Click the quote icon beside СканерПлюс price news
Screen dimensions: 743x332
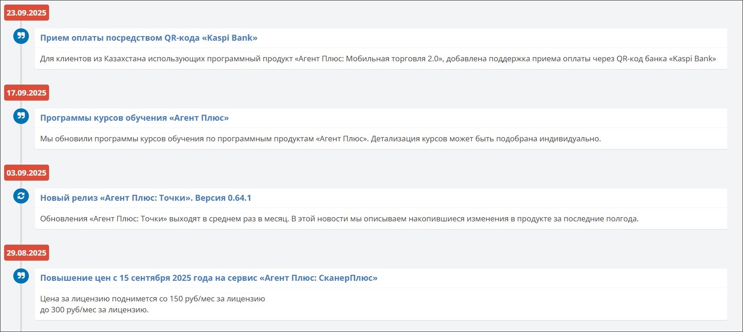(21, 276)
